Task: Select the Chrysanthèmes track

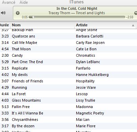Action: click(x=68, y=120)
